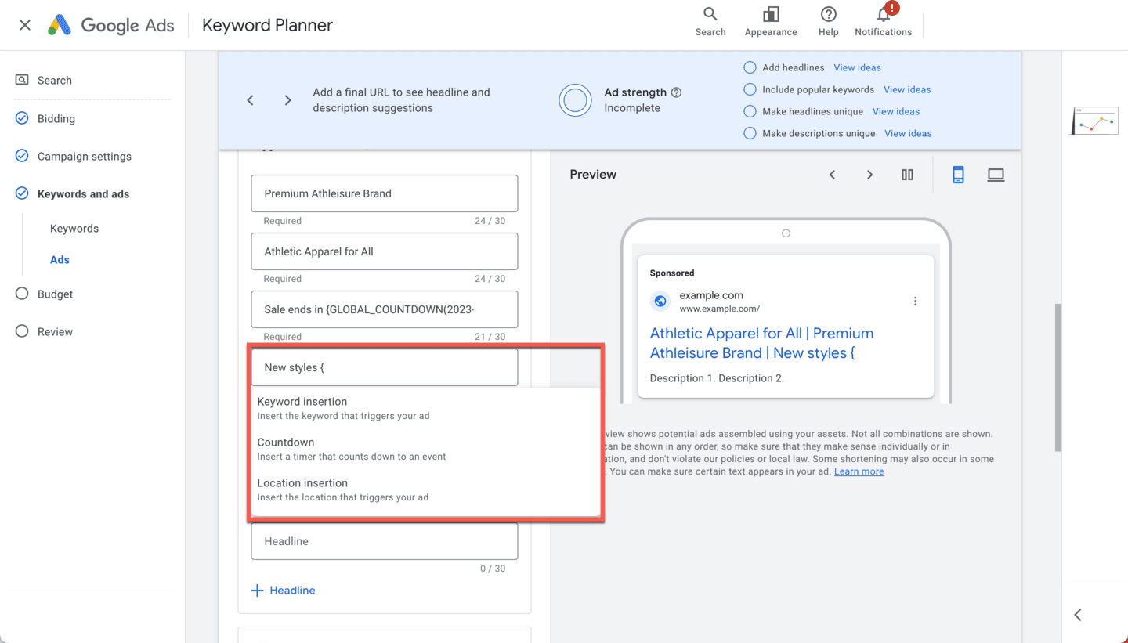Click the Ad strength circle indicator
The image size is (1128, 643).
click(576, 100)
